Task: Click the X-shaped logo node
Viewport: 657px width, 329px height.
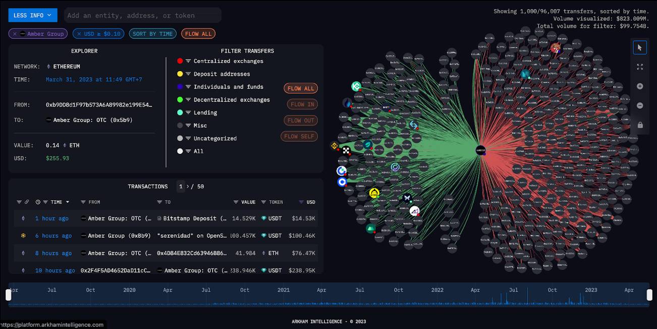Action: (407, 198)
